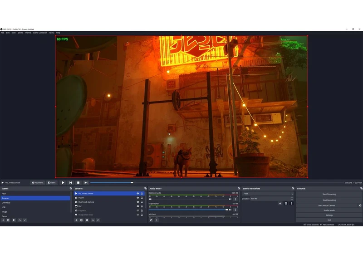Open the Edit menu
Viewport: 363px width, 254px height.
coord(8,33)
